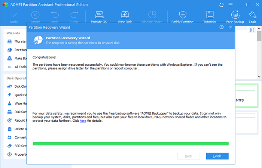Open All Tools in sidebar
The width and height of the screenshot is (262, 168).
tap(16, 67)
